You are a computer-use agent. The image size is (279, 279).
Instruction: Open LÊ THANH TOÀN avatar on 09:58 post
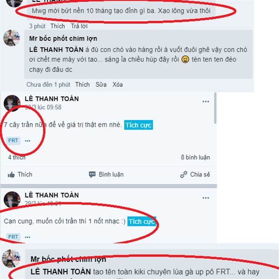pos(12,103)
